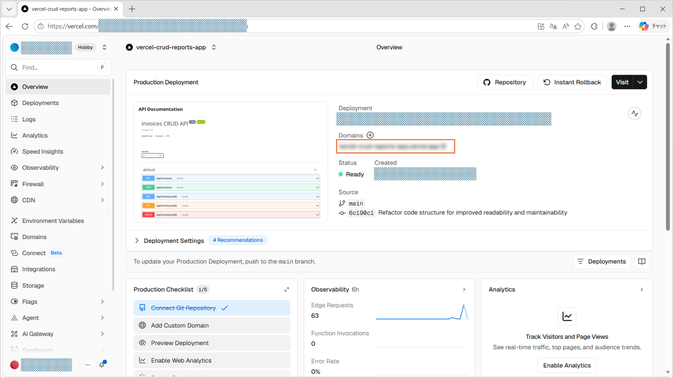Viewport: 673px width, 378px height.
Task: Go to Domains in the sidebar
Action: click(x=58, y=237)
